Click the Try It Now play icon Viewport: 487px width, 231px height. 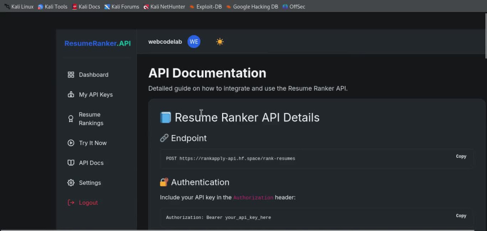click(x=71, y=143)
